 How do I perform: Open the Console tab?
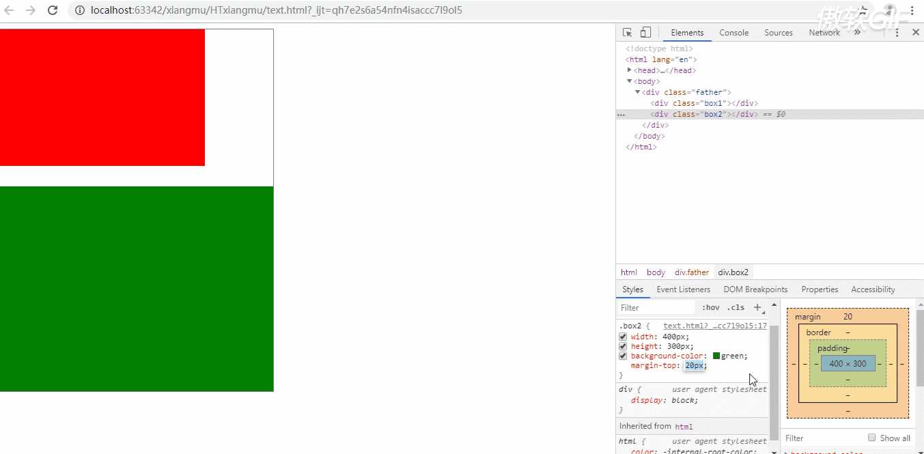click(x=734, y=33)
